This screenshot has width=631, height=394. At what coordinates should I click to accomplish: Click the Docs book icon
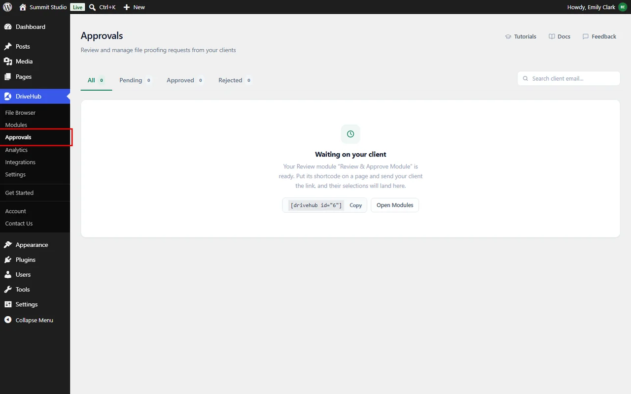[x=552, y=36]
